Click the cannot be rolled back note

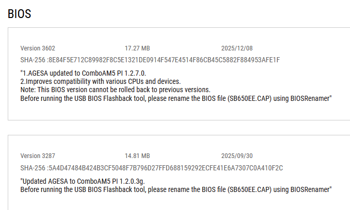(115, 89)
